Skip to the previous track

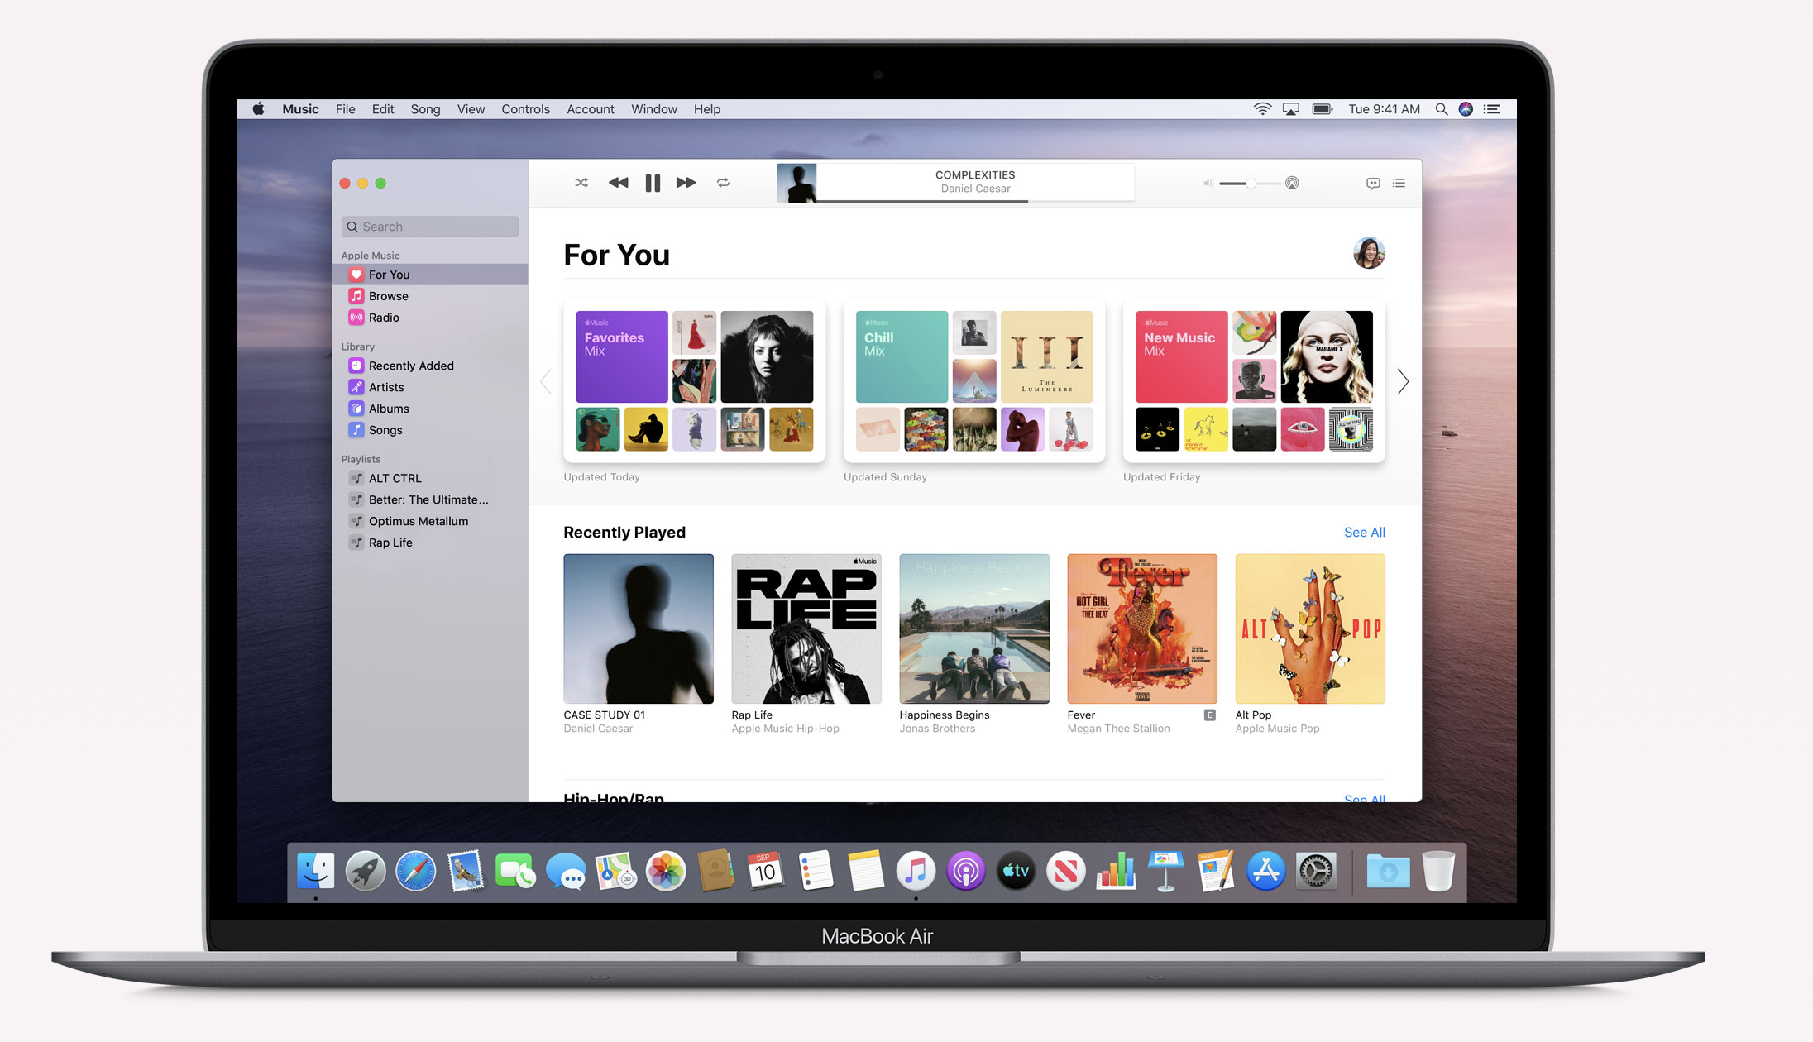[618, 183]
